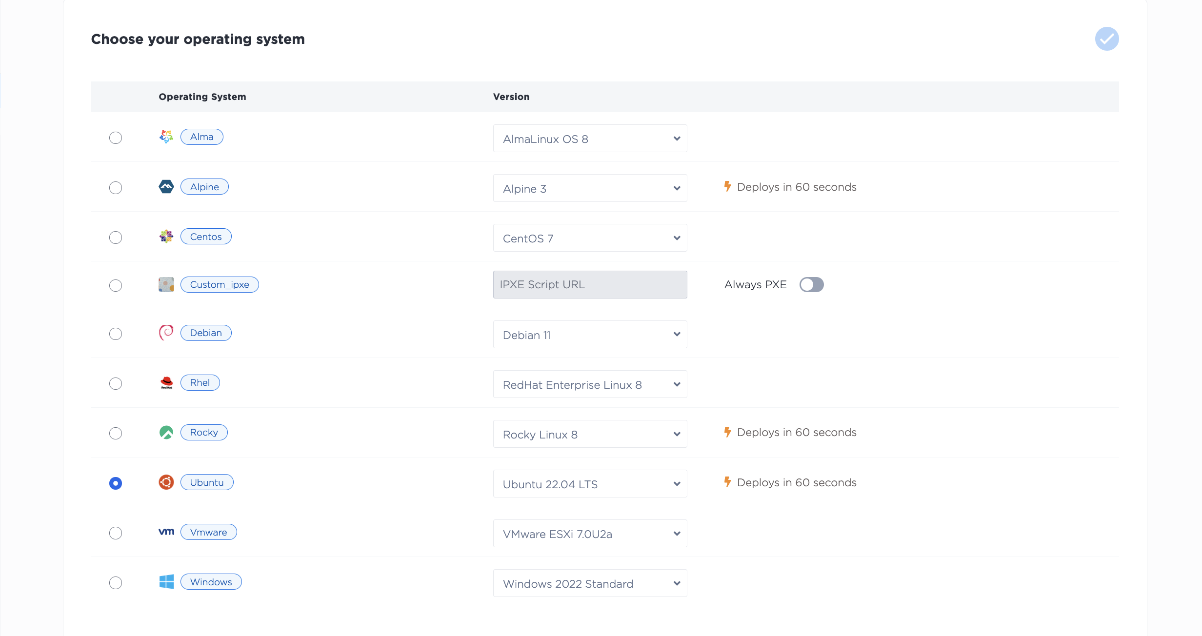This screenshot has height=636, width=1202.
Task: Click the Alma label pill
Action: [x=202, y=137]
